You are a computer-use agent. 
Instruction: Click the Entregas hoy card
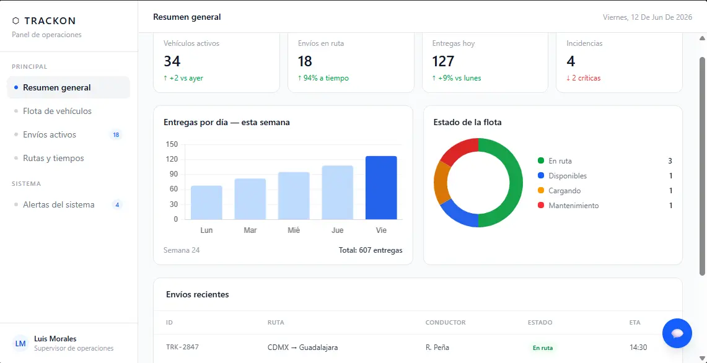point(485,63)
